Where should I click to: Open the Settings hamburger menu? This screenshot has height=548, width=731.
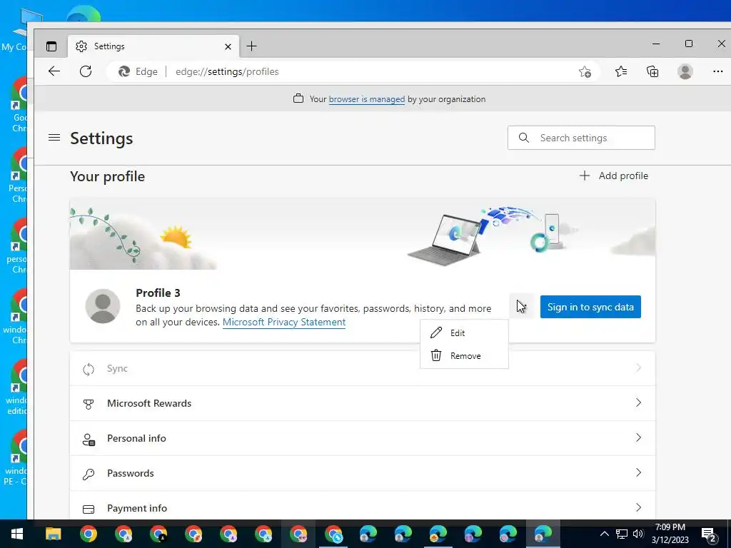(54, 138)
